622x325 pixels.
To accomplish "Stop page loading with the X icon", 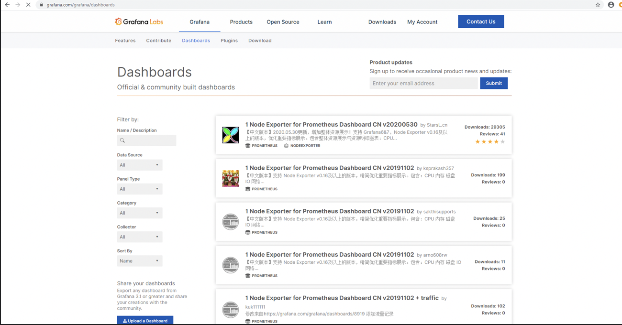I will pyautogui.click(x=28, y=5).
